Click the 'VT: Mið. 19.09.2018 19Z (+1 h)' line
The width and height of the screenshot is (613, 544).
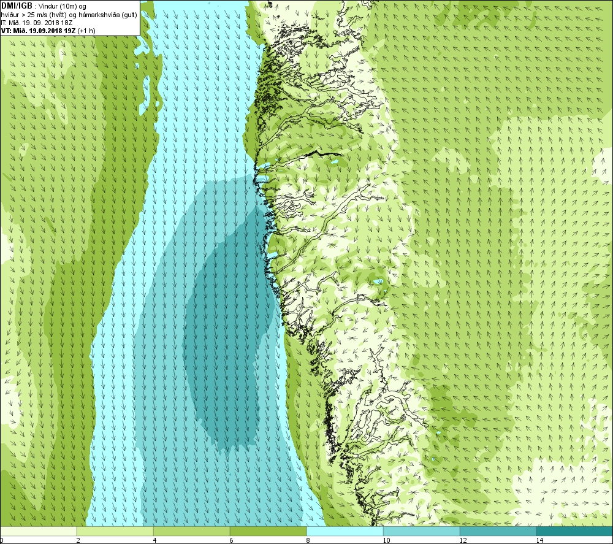coord(48,31)
